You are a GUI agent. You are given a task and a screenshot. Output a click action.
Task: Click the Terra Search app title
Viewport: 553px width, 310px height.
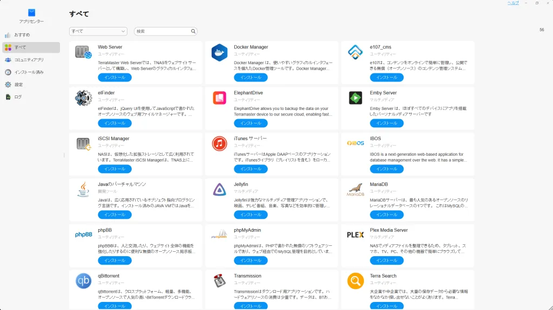coord(383,276)
